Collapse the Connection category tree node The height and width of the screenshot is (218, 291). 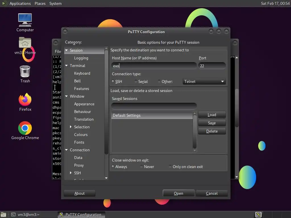pyautogui.click(x=66, y=150)
